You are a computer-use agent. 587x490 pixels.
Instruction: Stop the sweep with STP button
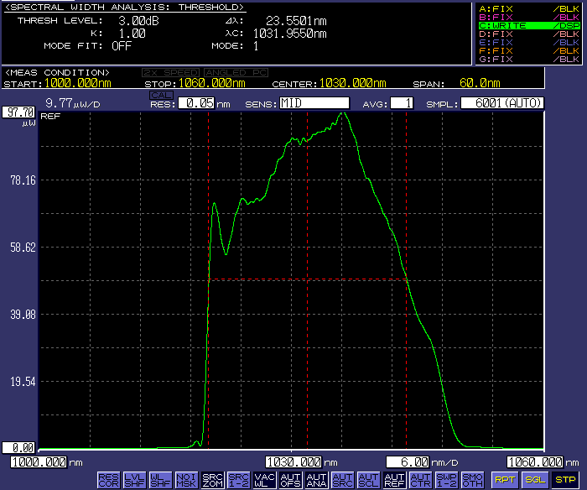point(565,480)
